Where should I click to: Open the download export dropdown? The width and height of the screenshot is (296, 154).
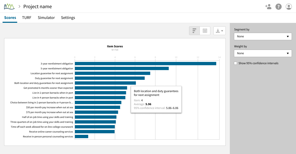click(x=219, y=31)
